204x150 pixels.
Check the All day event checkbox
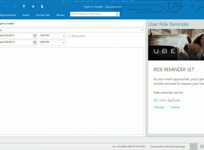(x=69, y=36)
